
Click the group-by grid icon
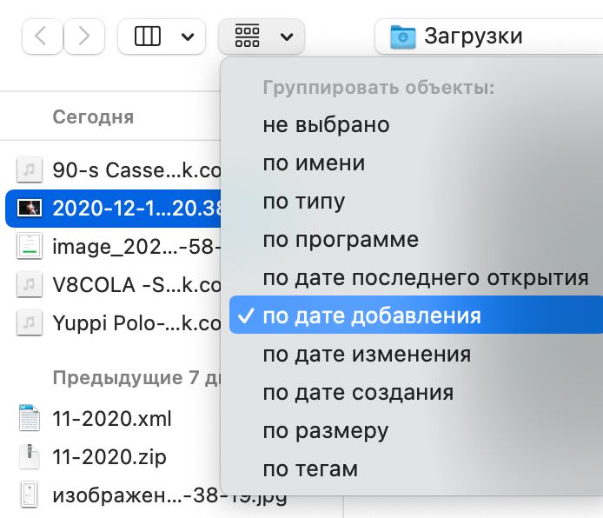[247, 37]
